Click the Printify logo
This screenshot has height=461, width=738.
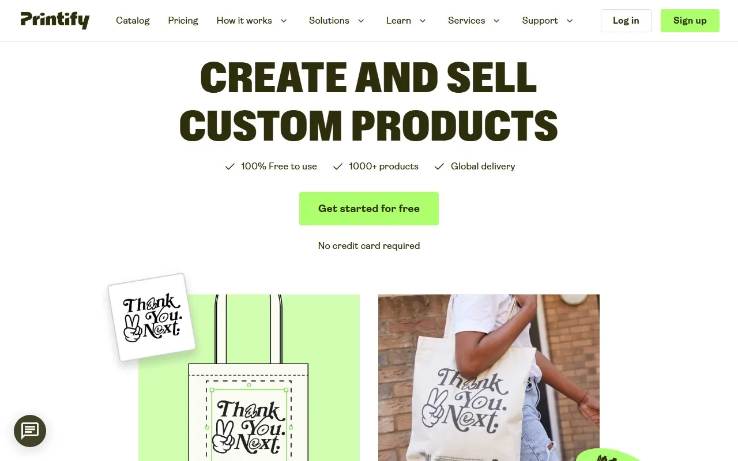coord(55,21)
